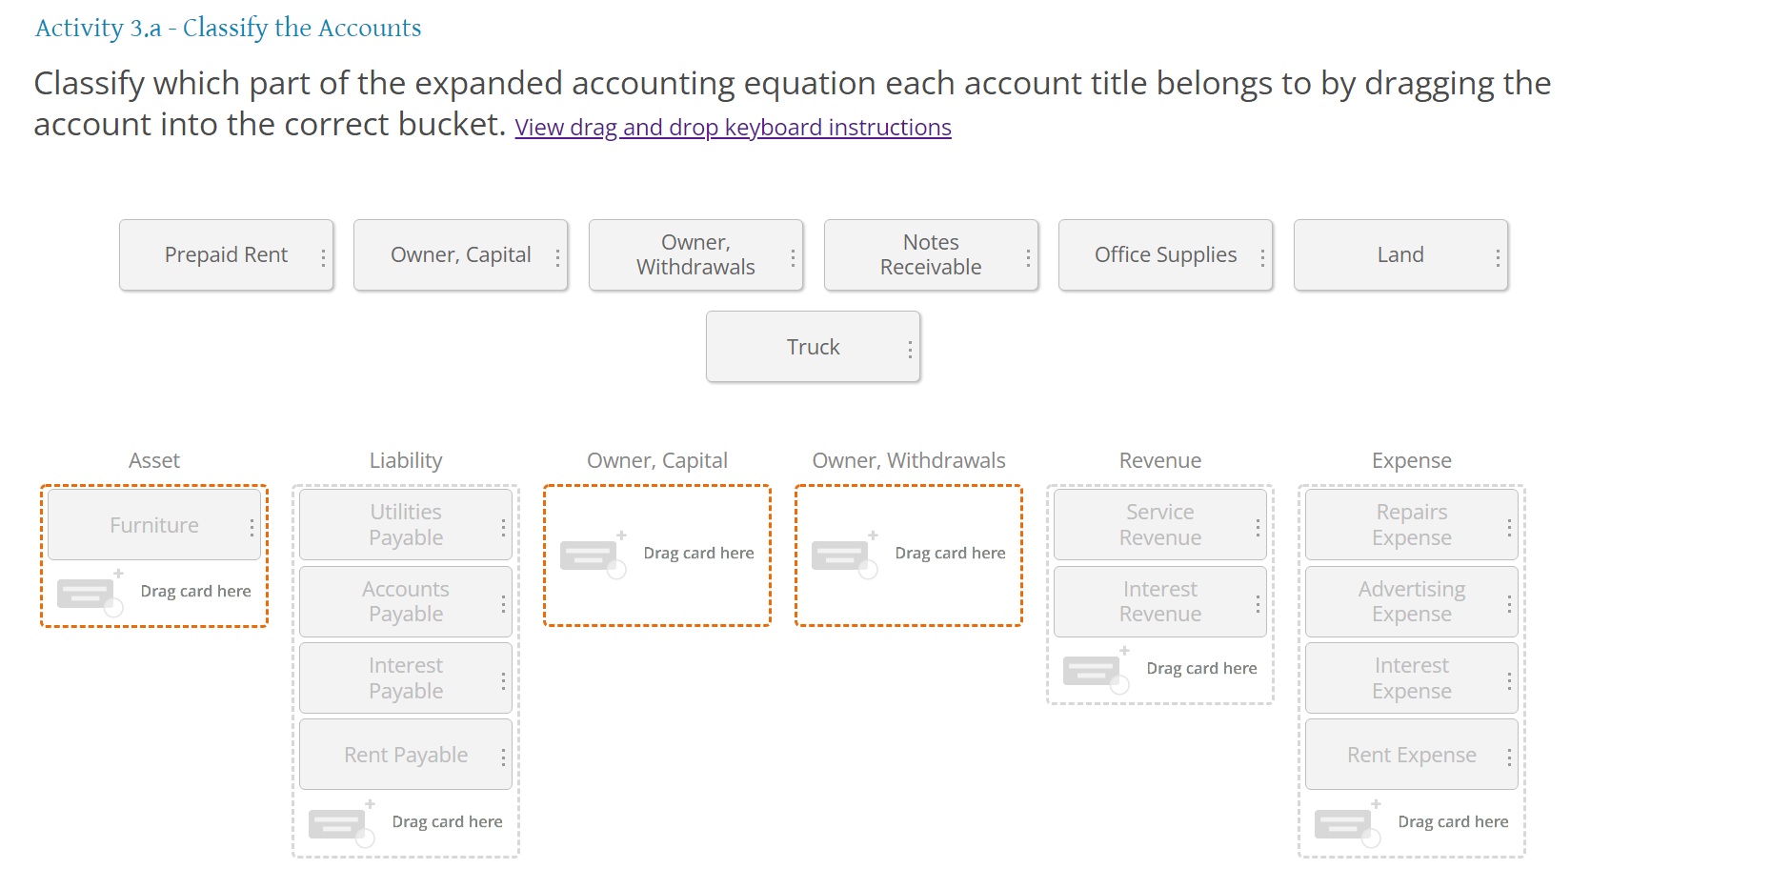Click the Prepaid Rent card's drag handle dots

[x=323, y=257]
